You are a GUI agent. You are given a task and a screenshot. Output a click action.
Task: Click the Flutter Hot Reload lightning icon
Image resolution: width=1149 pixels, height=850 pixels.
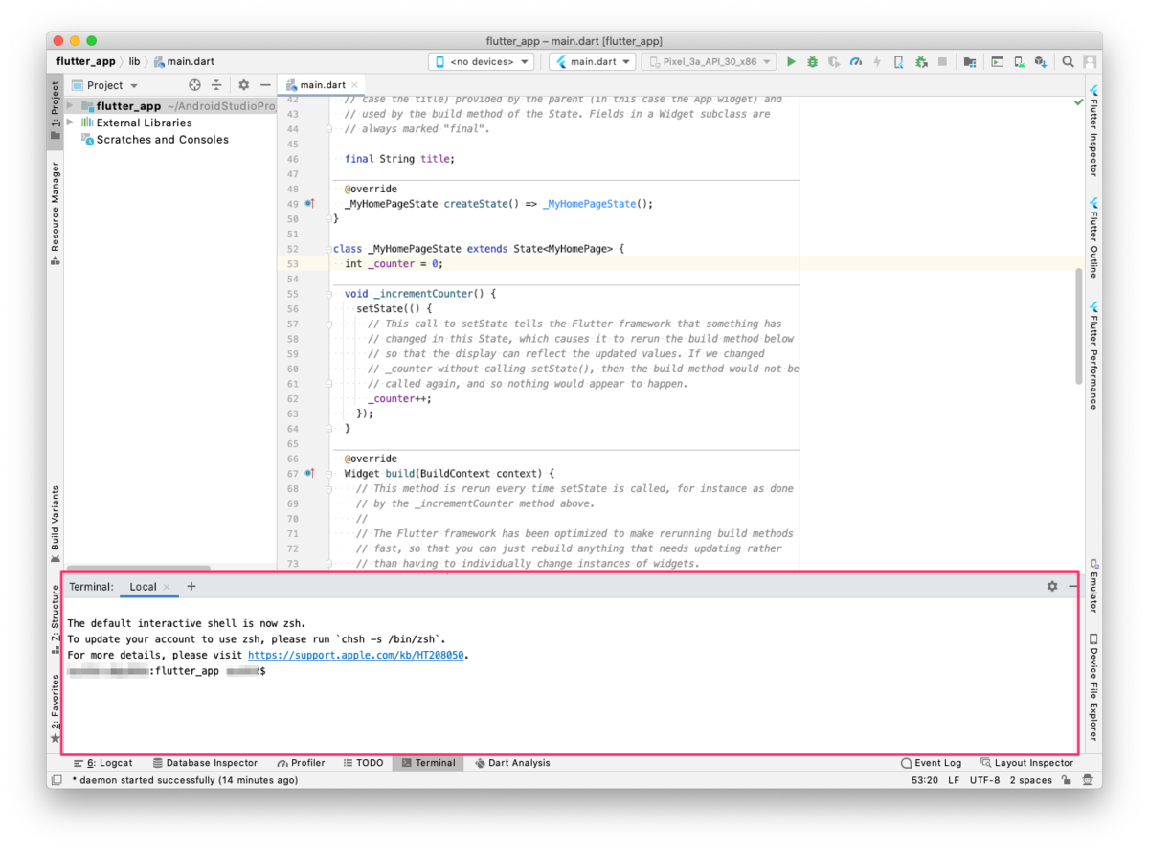[877, 61]
